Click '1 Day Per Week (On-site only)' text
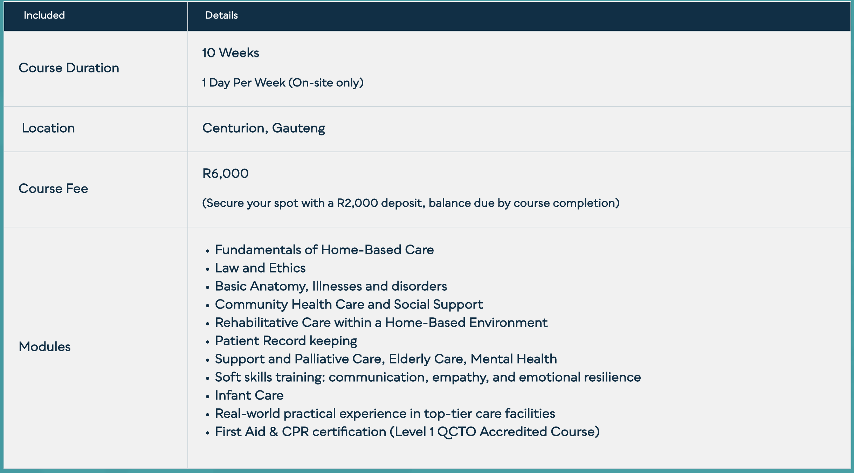 pyautogui.click(x=283, y=83)
